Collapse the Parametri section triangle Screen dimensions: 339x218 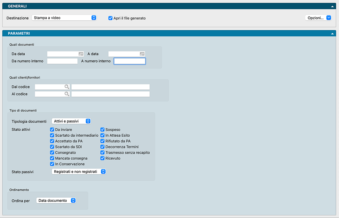point(332,34)
